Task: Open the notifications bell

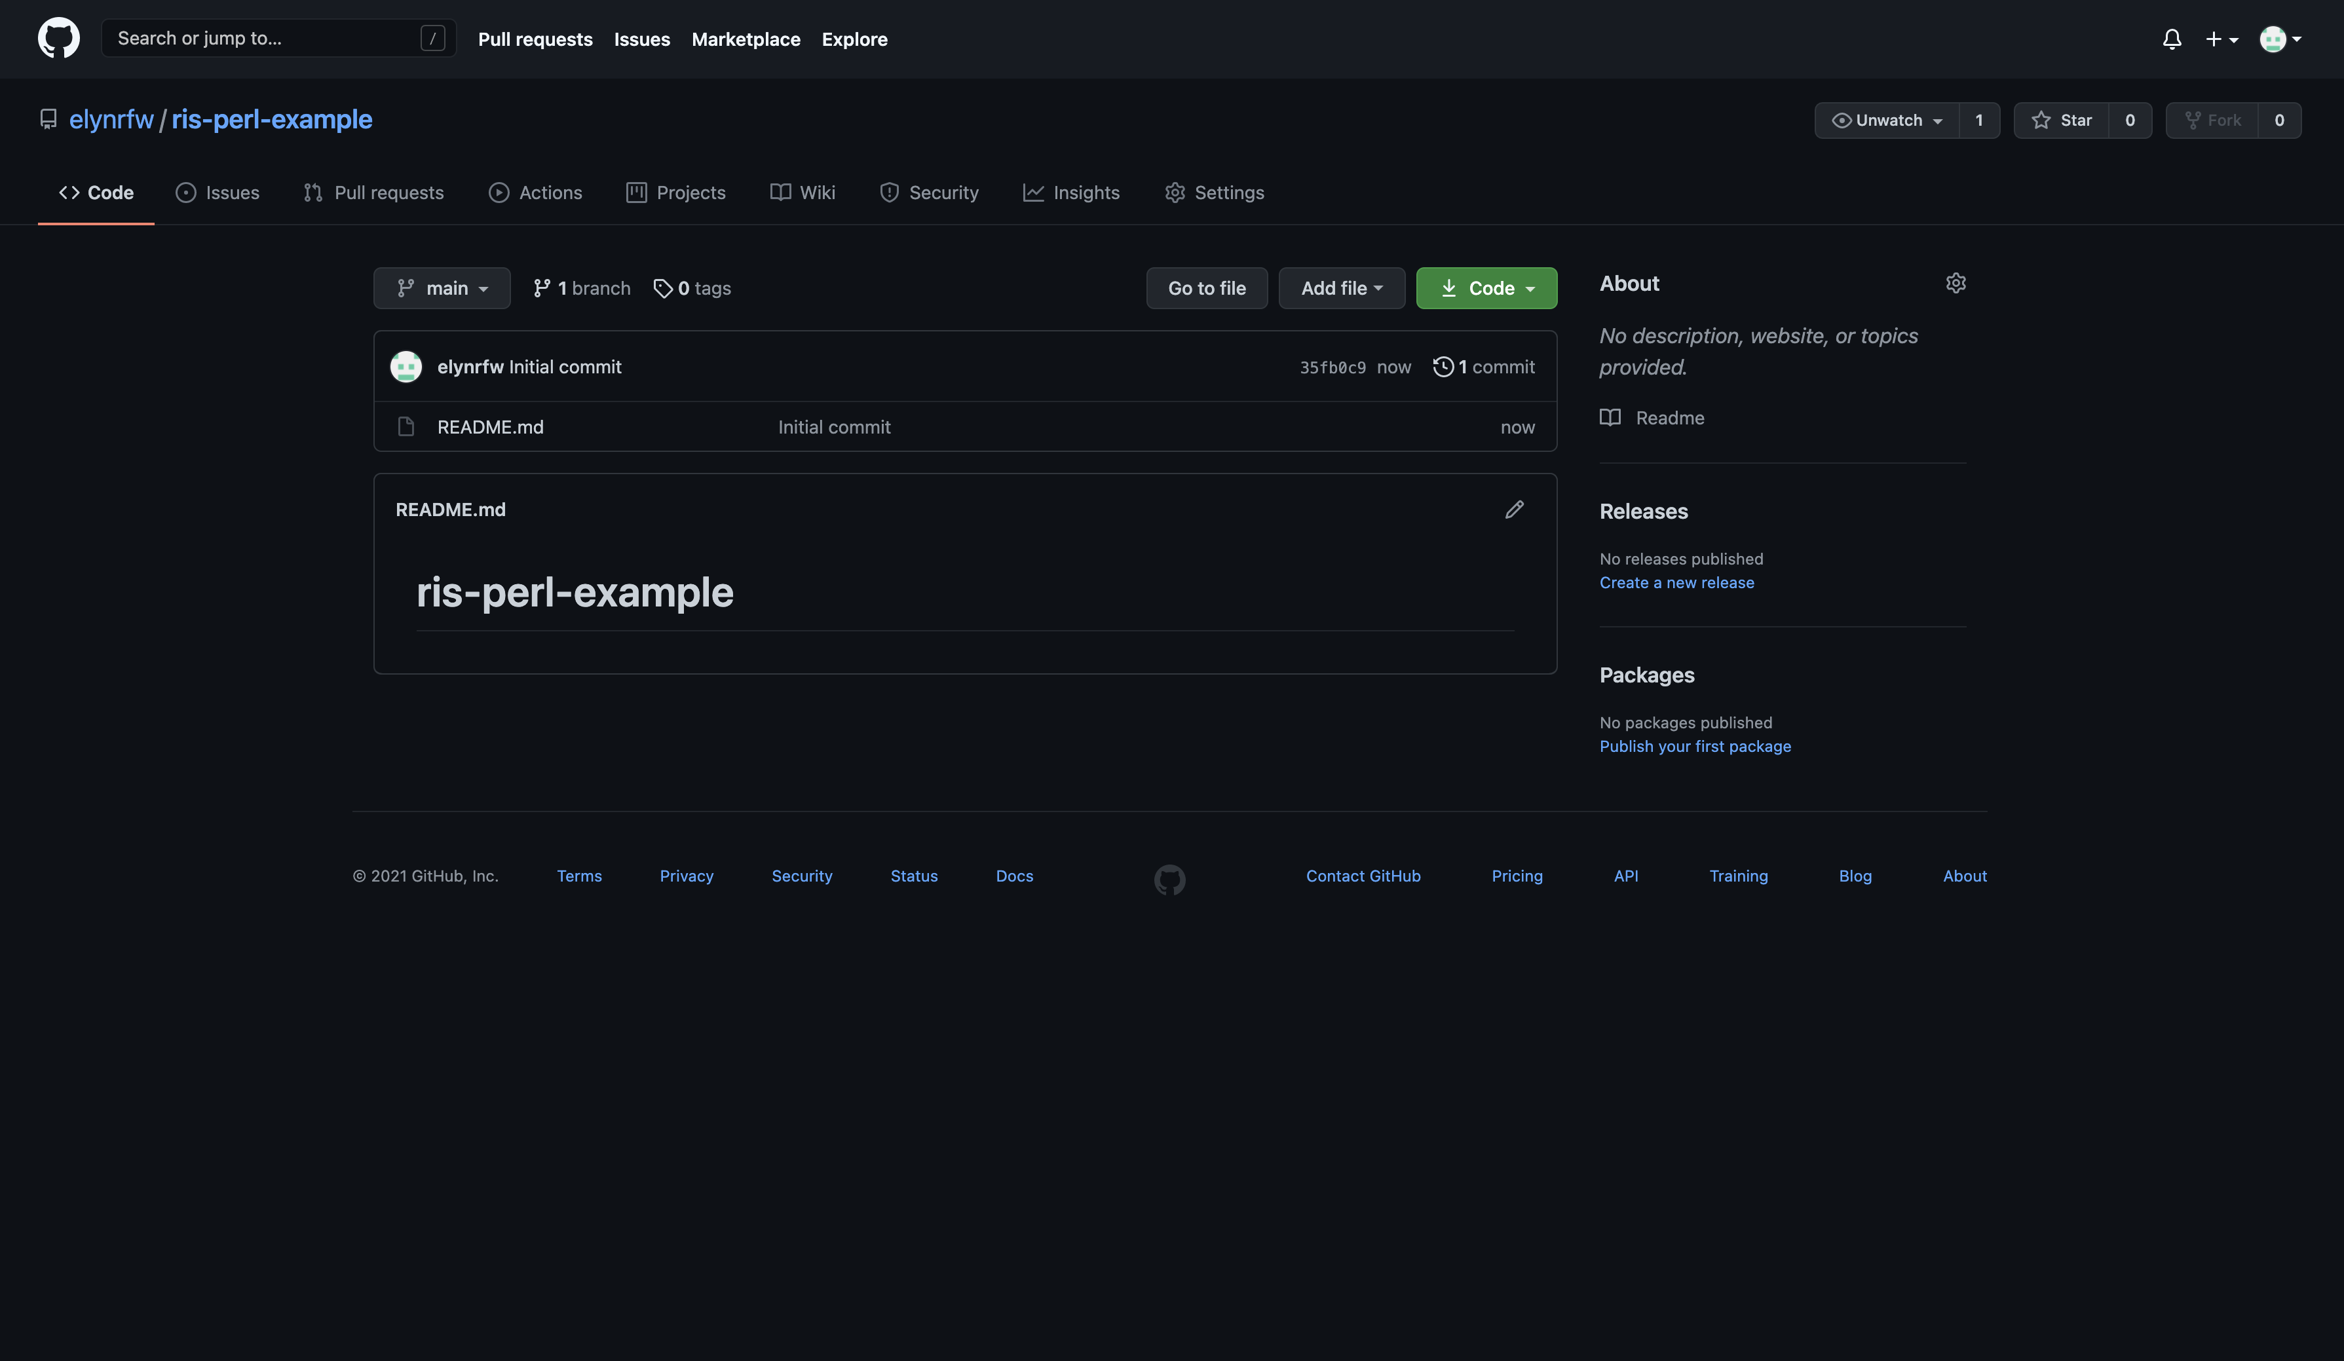Action: tap(2172, 39)
